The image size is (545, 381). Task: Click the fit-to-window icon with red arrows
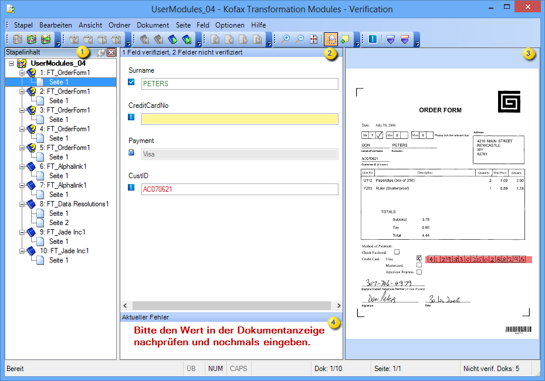[x=313, y=39]
